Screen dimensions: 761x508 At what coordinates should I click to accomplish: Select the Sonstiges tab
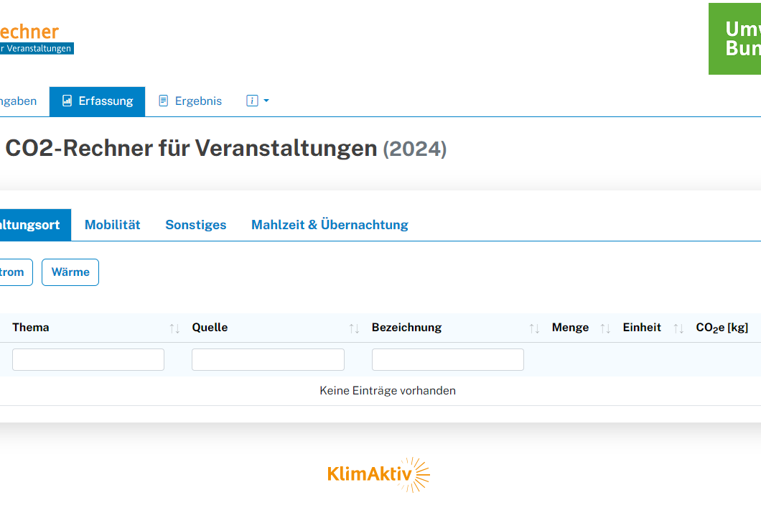click(195, 225)
